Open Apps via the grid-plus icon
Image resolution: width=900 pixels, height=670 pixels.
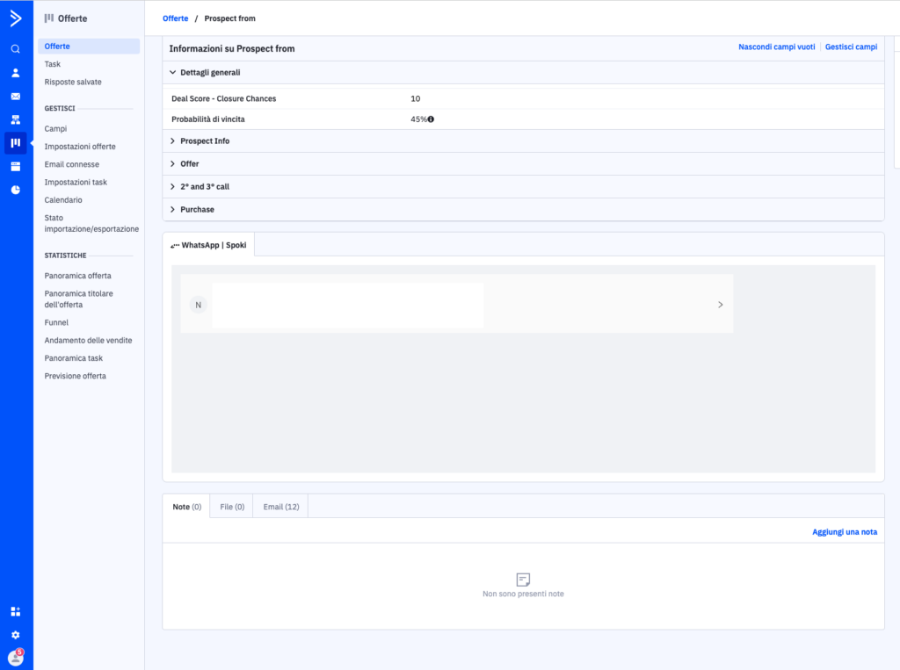[x=16, y=611]
